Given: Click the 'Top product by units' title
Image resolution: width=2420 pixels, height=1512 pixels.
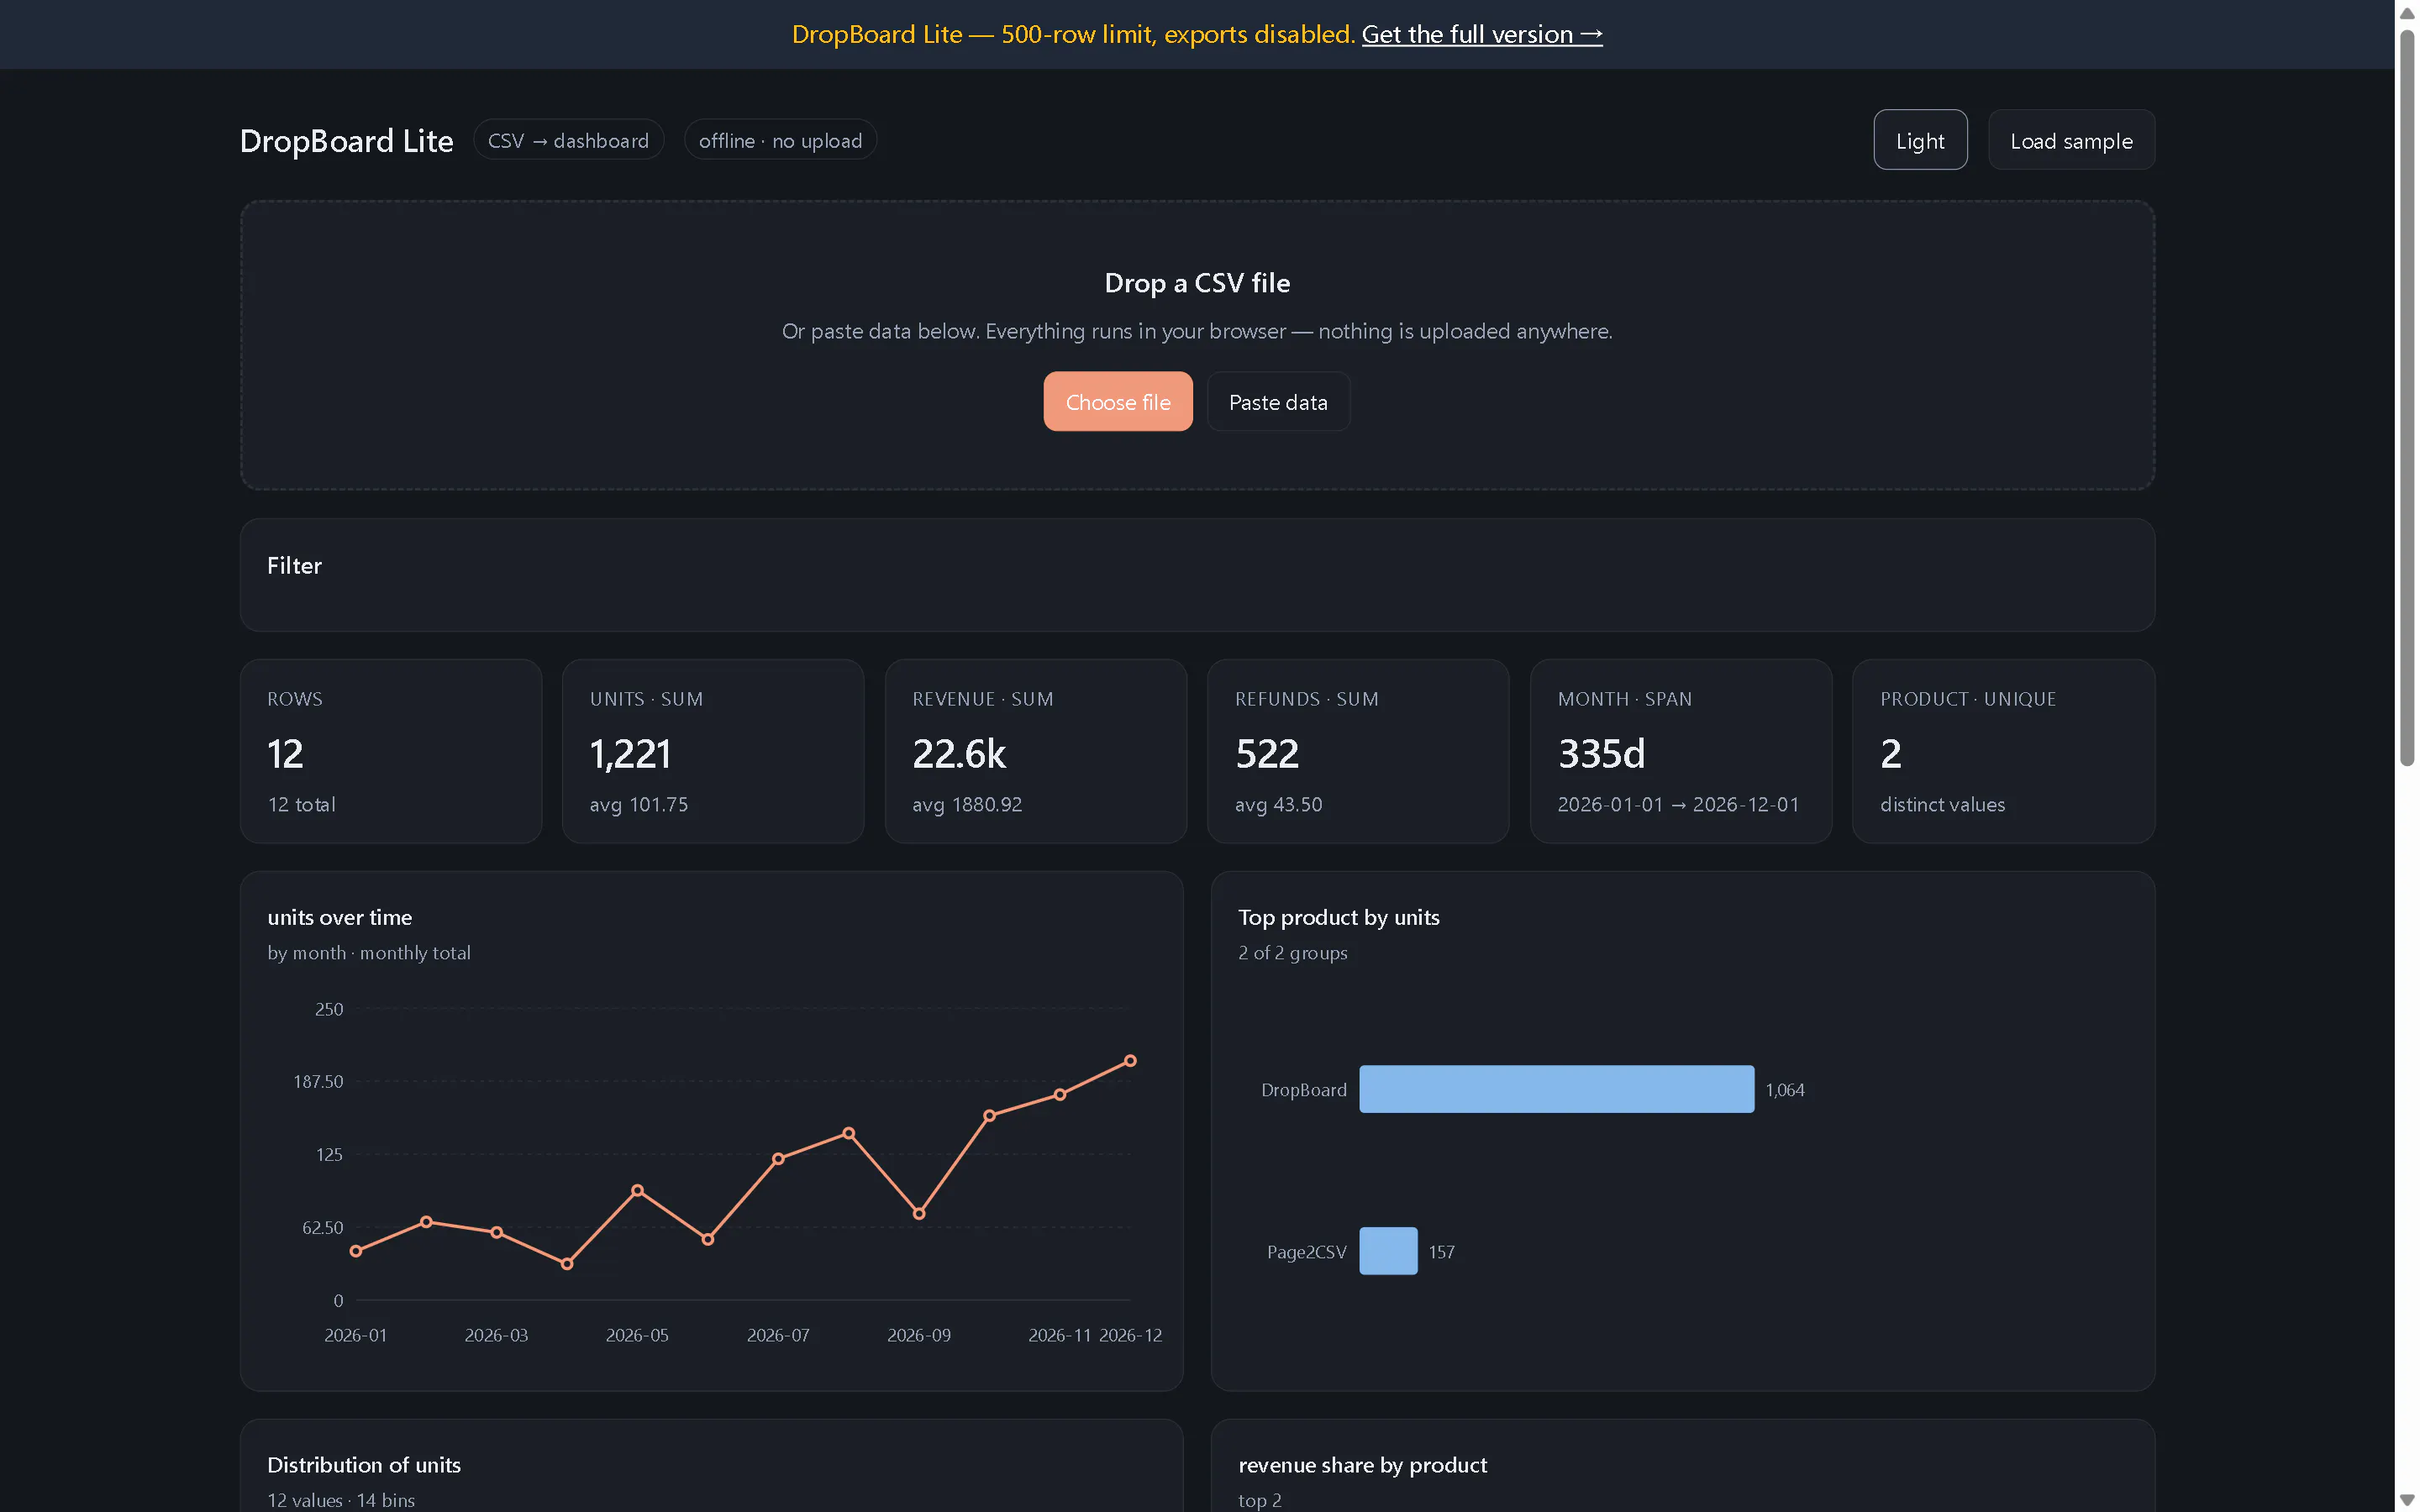Looking at the screenshot, I should (x=1338, y=917).
